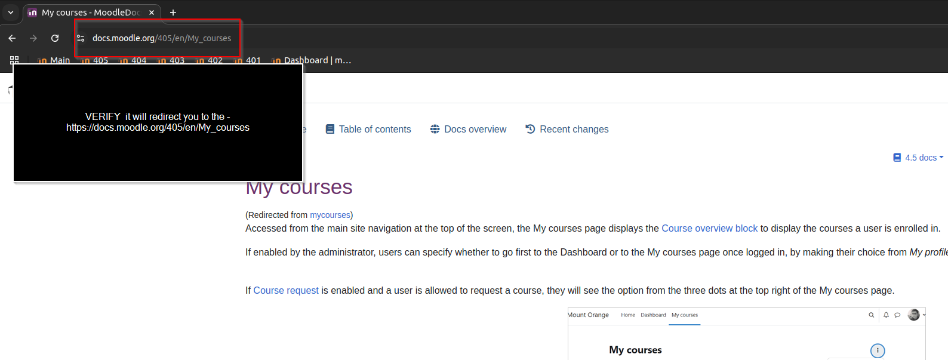Open the 404 bookmark
The image size is (948, 360).
133,60
